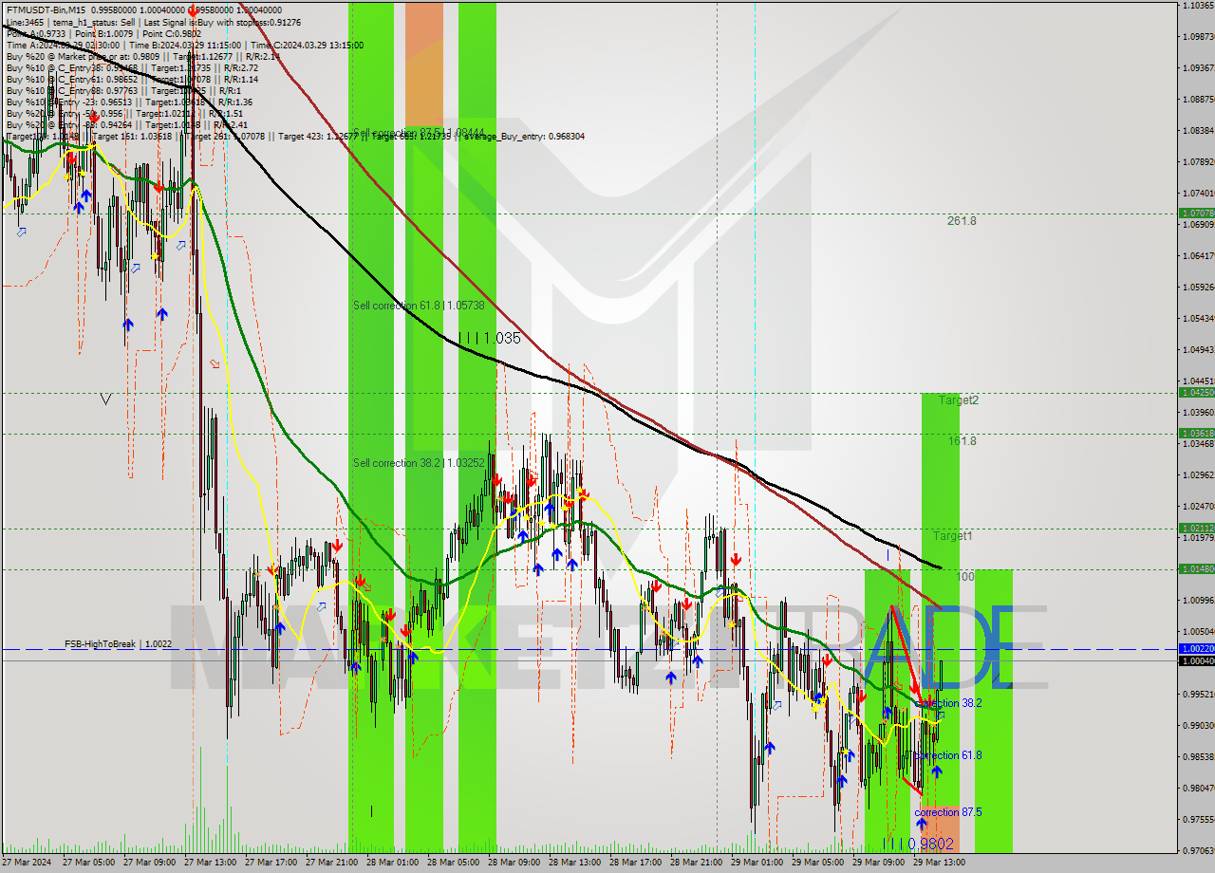Click the blue 1.00220 price tag

click(1196, 648)
